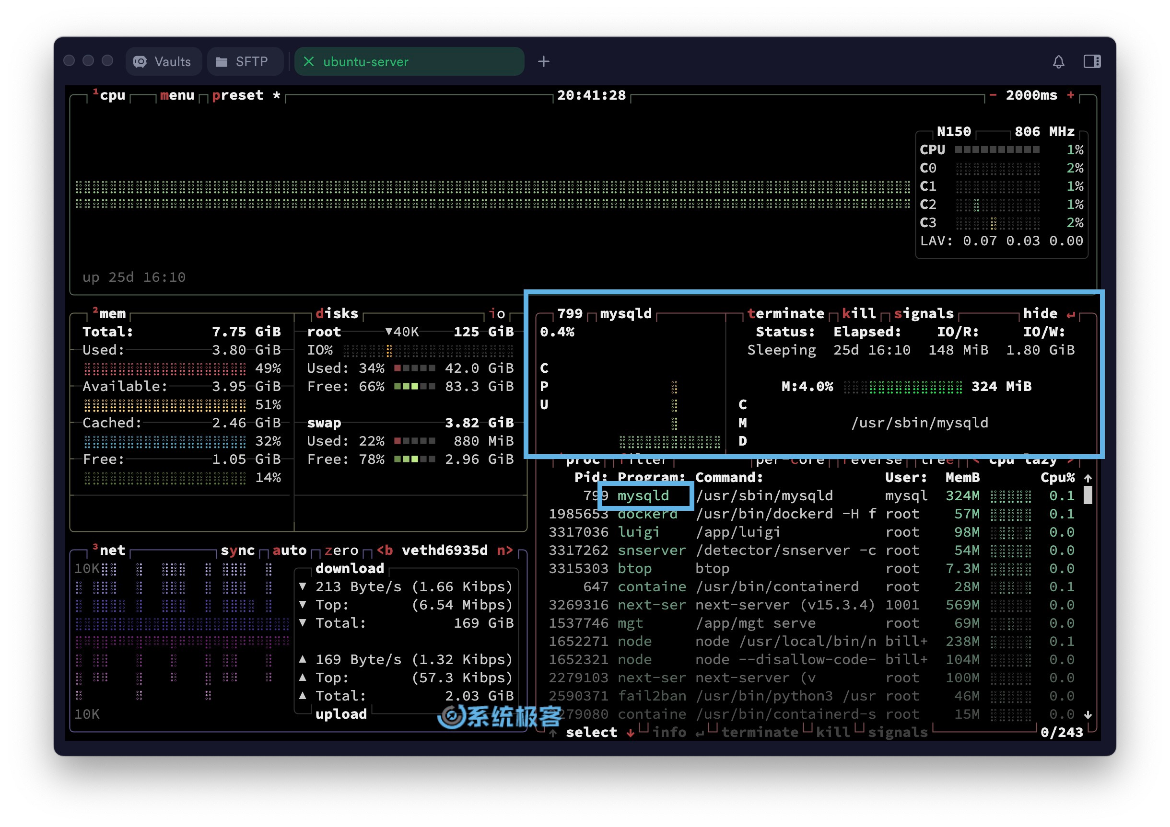
Task: Open notifications bell icon
Action: [1058, 62]
